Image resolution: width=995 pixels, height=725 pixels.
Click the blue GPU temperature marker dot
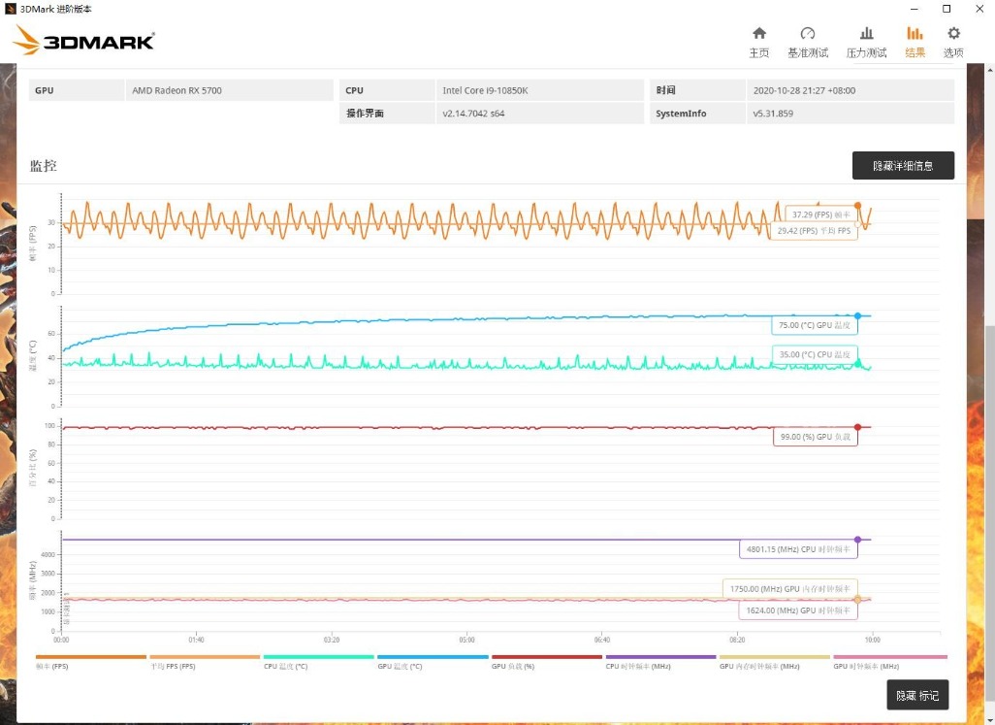click(x=857, y=316)
